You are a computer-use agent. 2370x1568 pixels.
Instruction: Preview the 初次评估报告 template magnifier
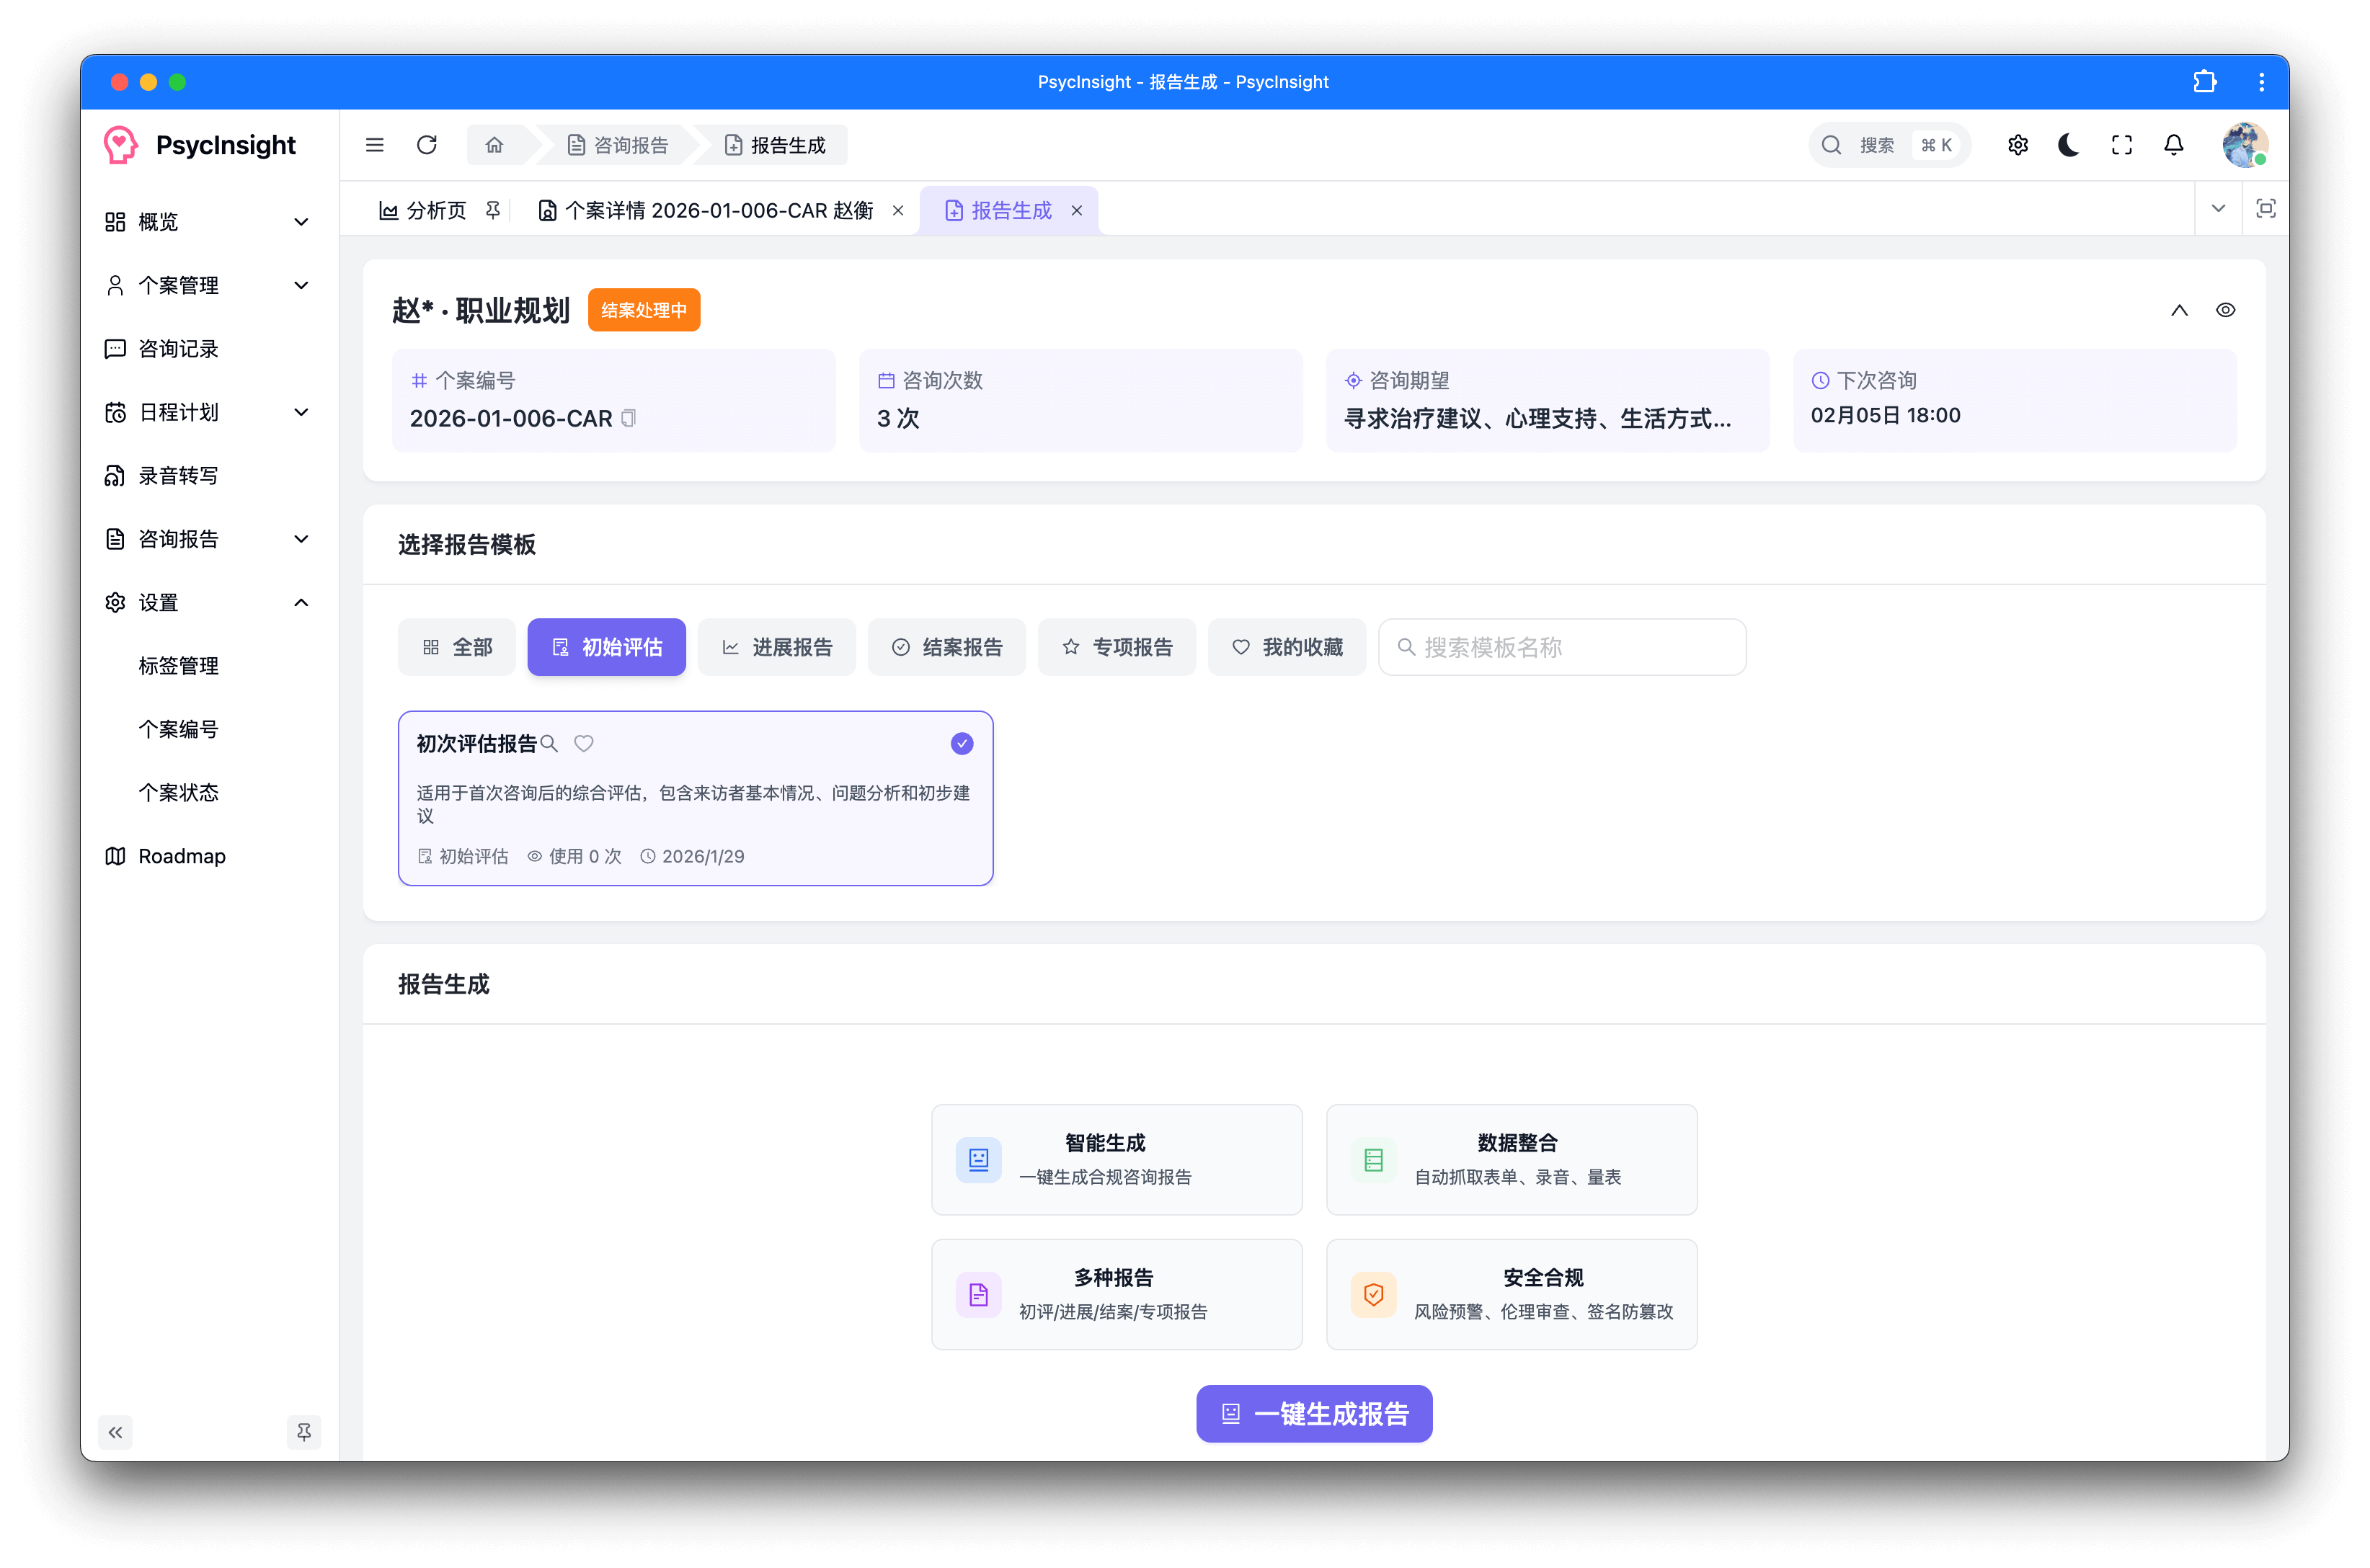549,743
